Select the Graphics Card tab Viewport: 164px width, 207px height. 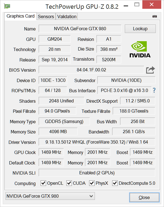[21, 16]
